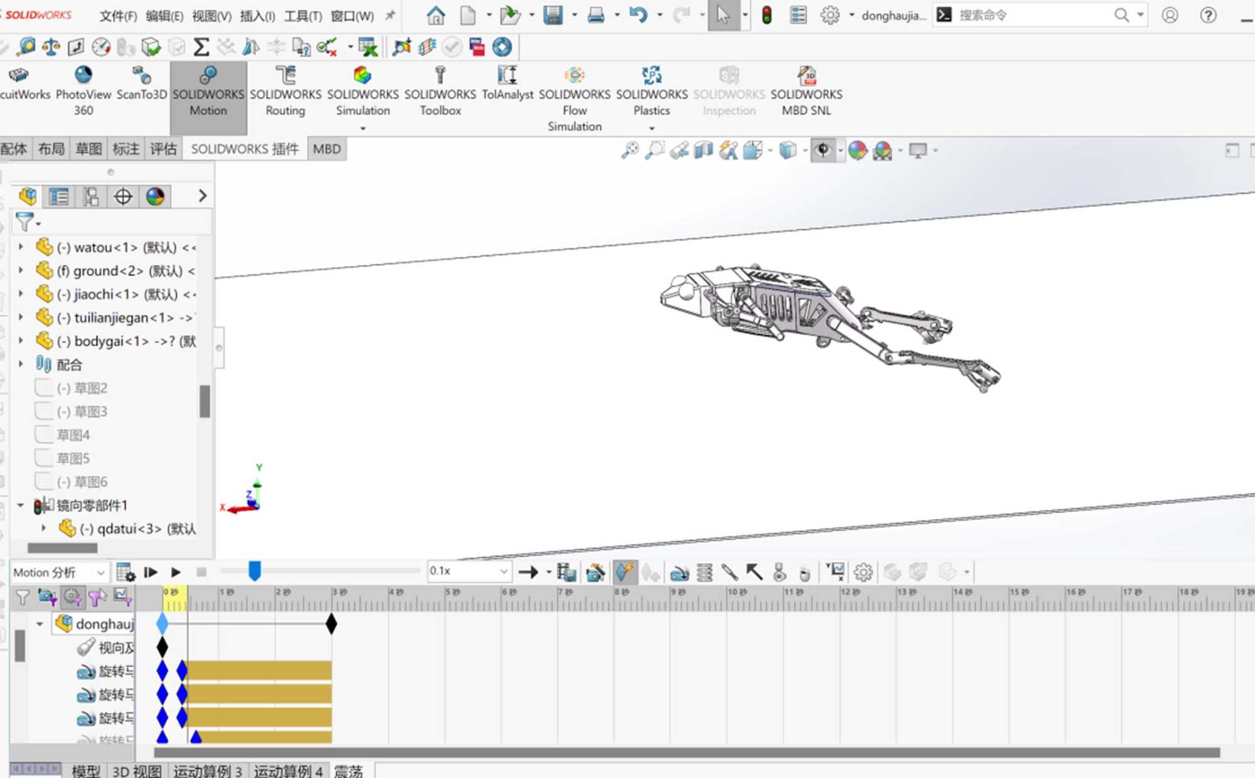Screen dimensions: 1255x778
Task: Click Play from Start in motion toolbar
Action: point(151,572)
